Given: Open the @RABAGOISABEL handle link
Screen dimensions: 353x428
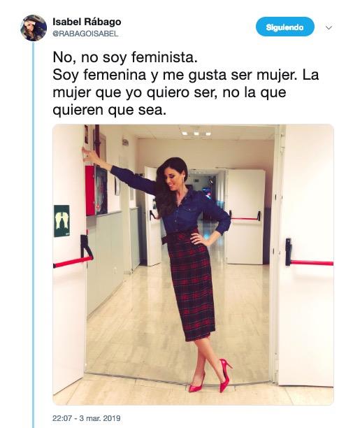Looking at the screenshot, I should pos(85,34).
